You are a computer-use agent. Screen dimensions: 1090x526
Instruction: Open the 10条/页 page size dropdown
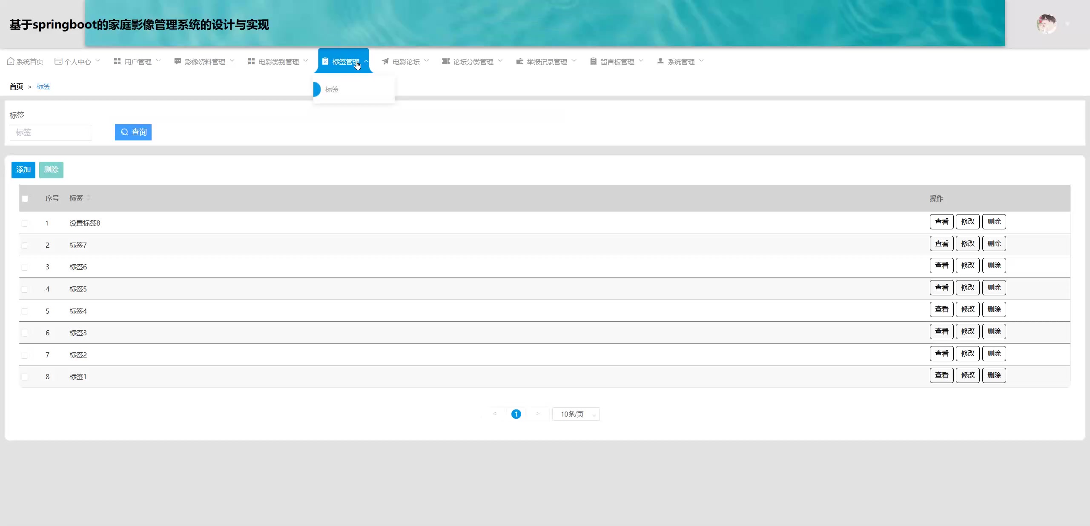coord(576,414)
